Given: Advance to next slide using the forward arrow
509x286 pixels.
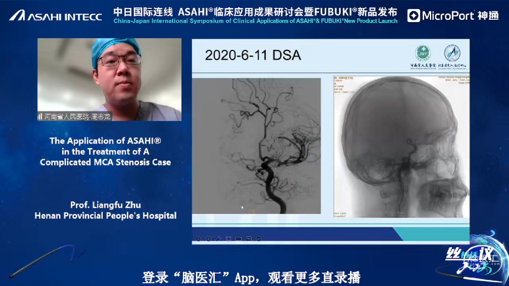Looking at the screenshot, I should tap(208, 238).
